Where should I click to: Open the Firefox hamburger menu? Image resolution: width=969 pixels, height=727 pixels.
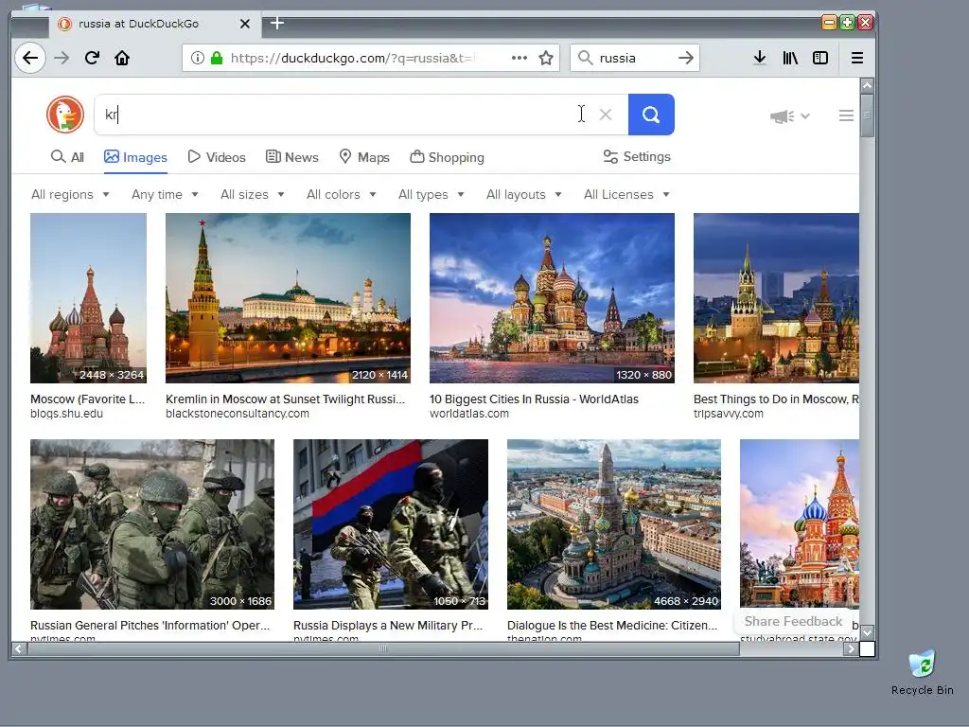tap(857, 58)
